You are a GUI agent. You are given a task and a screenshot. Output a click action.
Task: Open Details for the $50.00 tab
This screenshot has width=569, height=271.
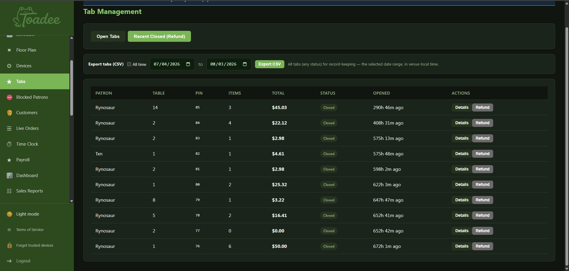tap(462, 246)
